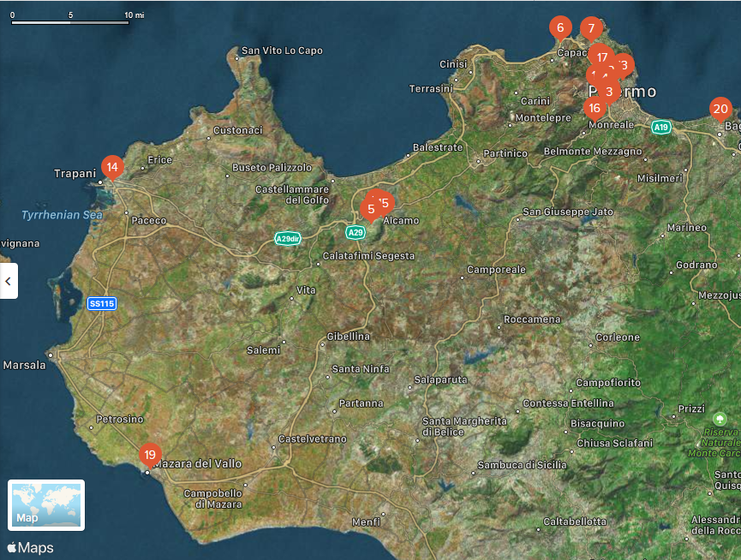Click the Belmonte Mezzagno label
Viewport: 741px width, 560px height.
point(593,152)
